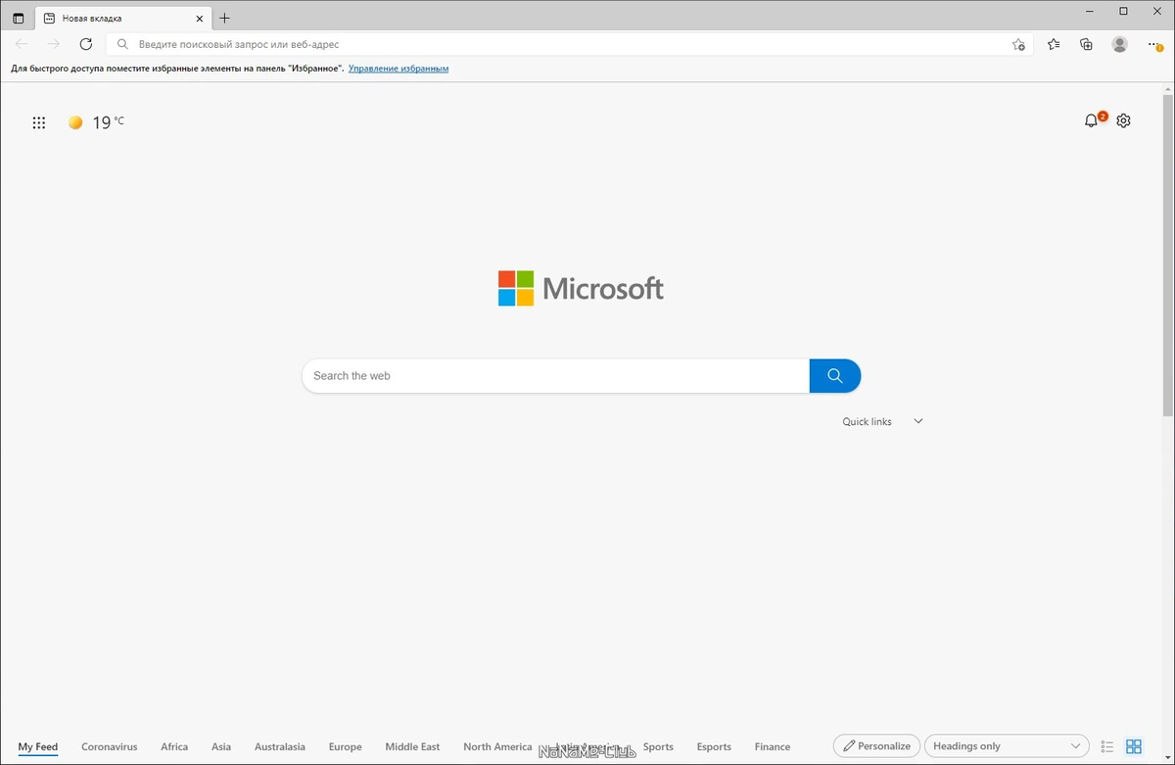
Task: Select the Новая вкладка tab
Action: 122,18
